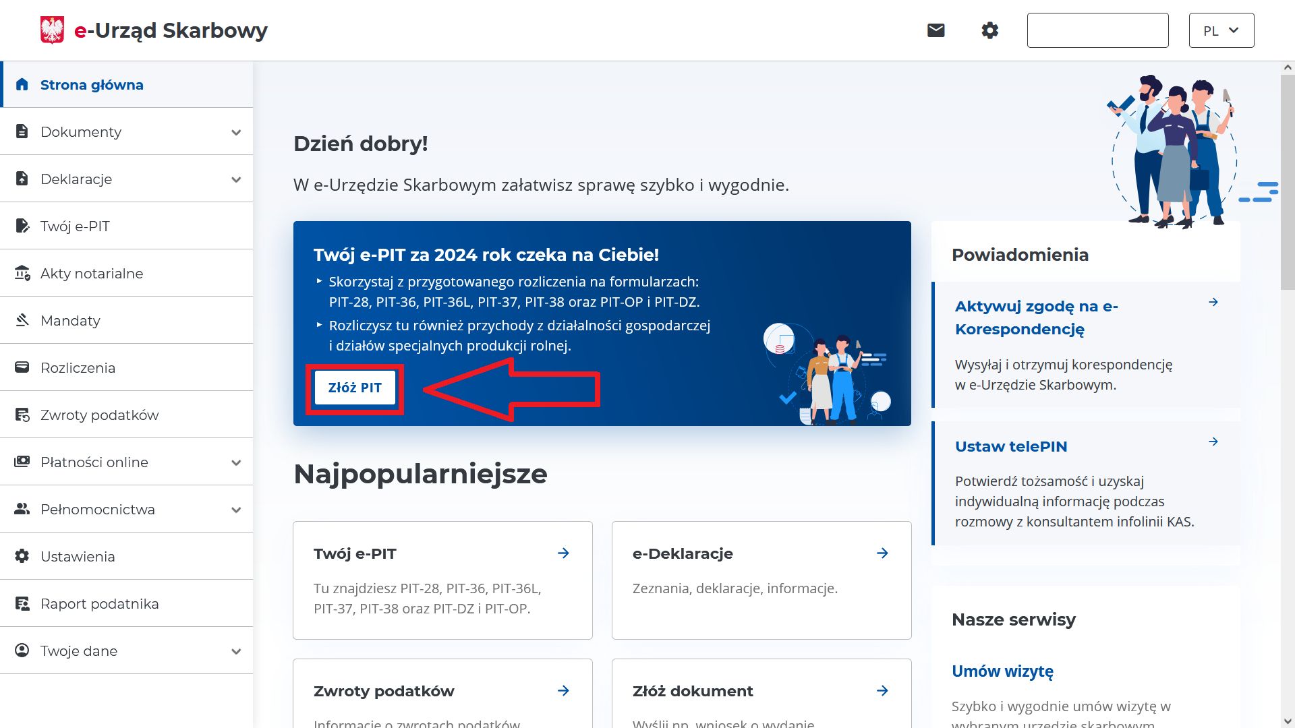Open the Umów wizytę link
Screen dimensions: 1295x728
pyautogui.click(x=1002, y=671)
